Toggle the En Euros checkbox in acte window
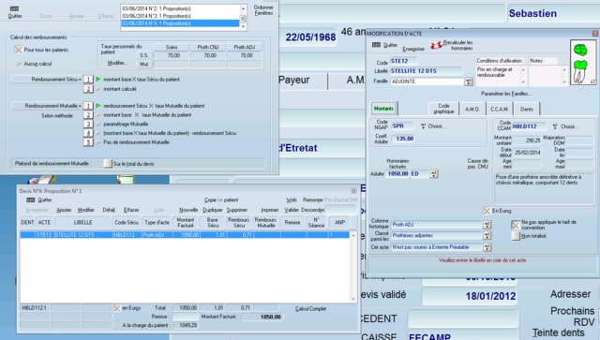Viewport: 600px width, 340px height. tap(487, 211)
